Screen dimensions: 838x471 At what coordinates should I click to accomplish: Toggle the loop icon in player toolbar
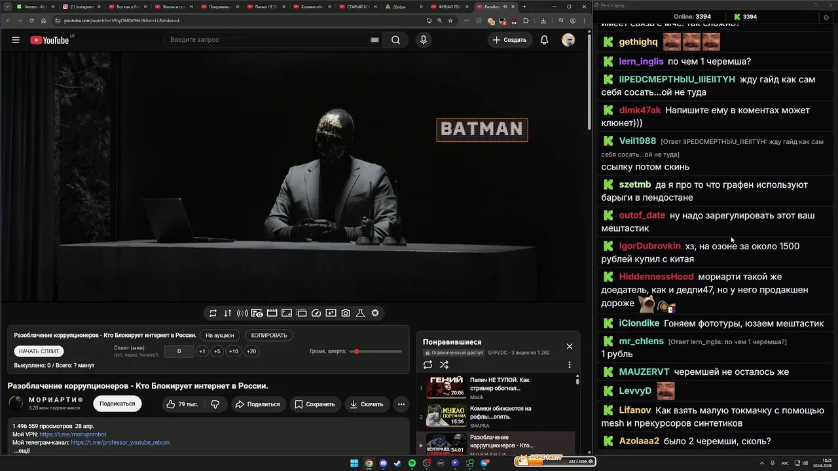(x=213, y=313)
